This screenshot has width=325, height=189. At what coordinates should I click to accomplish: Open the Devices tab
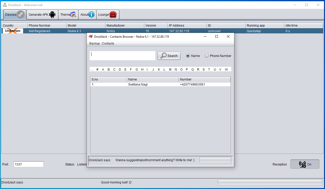[x=15, y=15]
